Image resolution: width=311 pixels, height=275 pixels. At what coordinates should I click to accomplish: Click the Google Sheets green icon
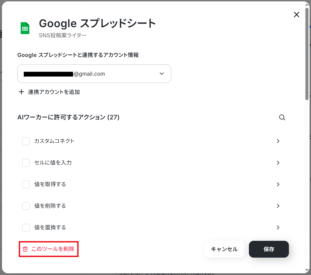(25, 28)
